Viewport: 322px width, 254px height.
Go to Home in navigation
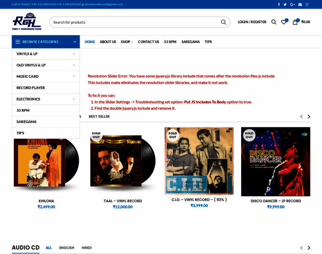[90, 42]
